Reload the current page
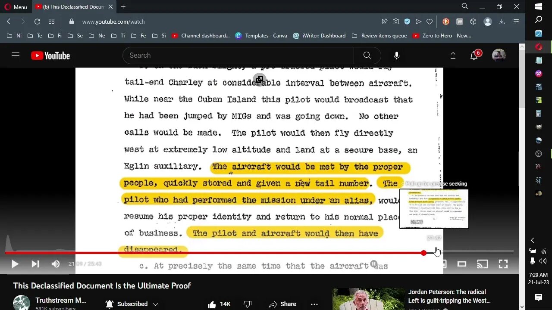552x310 pixels. (x=37, y=22)
